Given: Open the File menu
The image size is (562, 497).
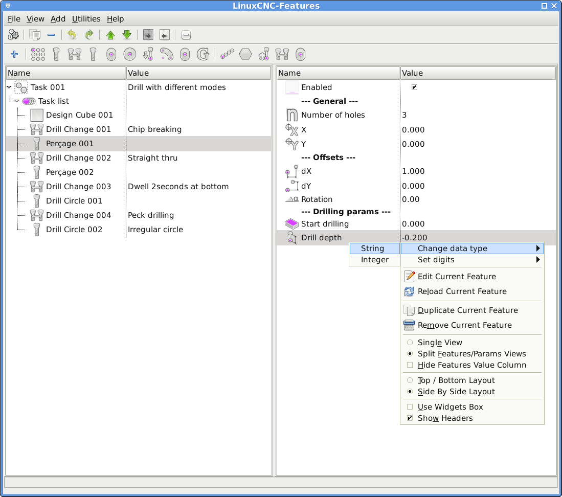Looking at the screenshot, I should [x=14, y=18].
